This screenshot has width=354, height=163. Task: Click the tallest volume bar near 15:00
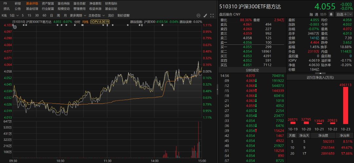pos(198,139)
